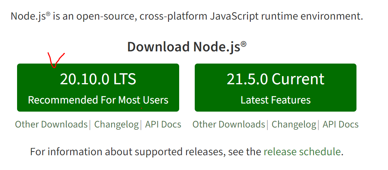Click the Node.js open-source description sentence
Image resolution: width=388 pixels, height=170 pixels.
point(187,16)
